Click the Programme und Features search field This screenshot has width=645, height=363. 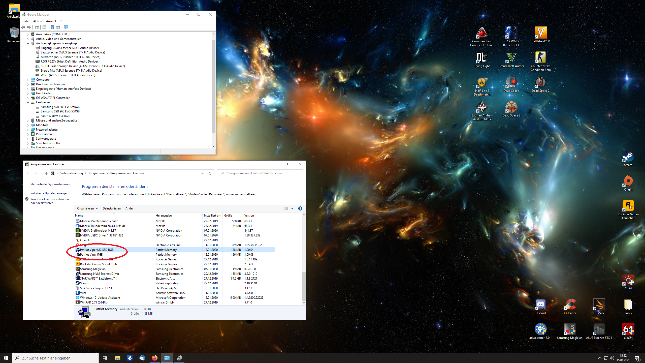[262, 173]
